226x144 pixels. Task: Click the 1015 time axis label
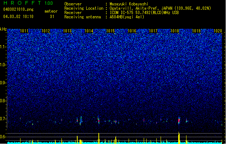tap(110, 31)
